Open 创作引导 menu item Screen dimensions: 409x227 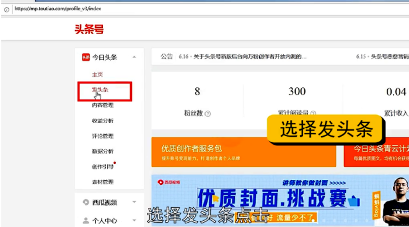click(x=103, y=166)
